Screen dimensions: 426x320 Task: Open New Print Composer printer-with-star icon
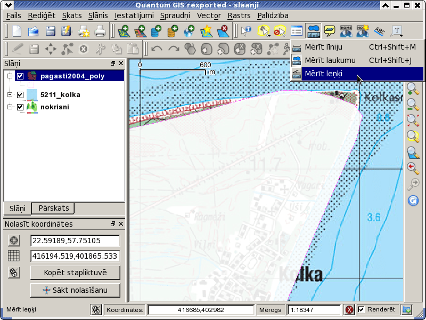click(x=84, y=31)
